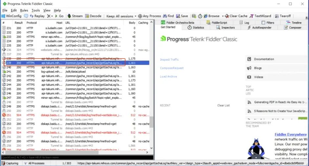Open the Tools menu

[36, 10]
